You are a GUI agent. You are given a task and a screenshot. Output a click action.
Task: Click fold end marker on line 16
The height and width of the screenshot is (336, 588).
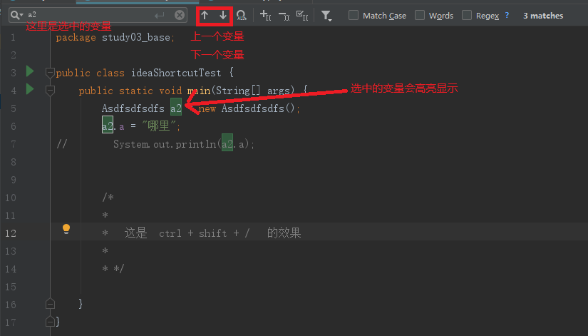50,304
